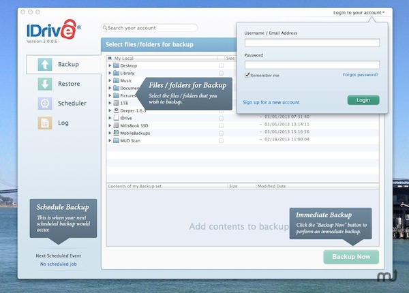This screenshot has height=293, width=409.
Task: Select the Desktop folder icon
Action: (117, 65)
